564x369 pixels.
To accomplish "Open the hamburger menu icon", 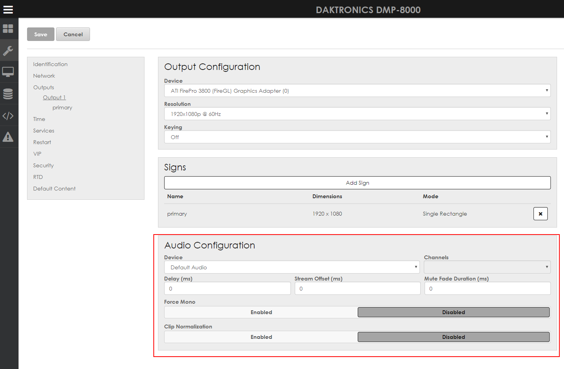I will click(x=8, y=10).
